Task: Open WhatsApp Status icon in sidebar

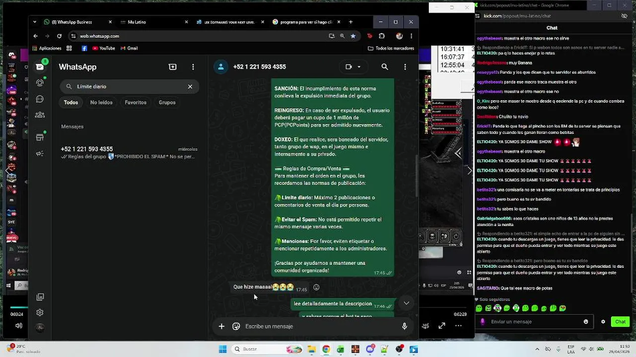Action: (x=40, y=83)
